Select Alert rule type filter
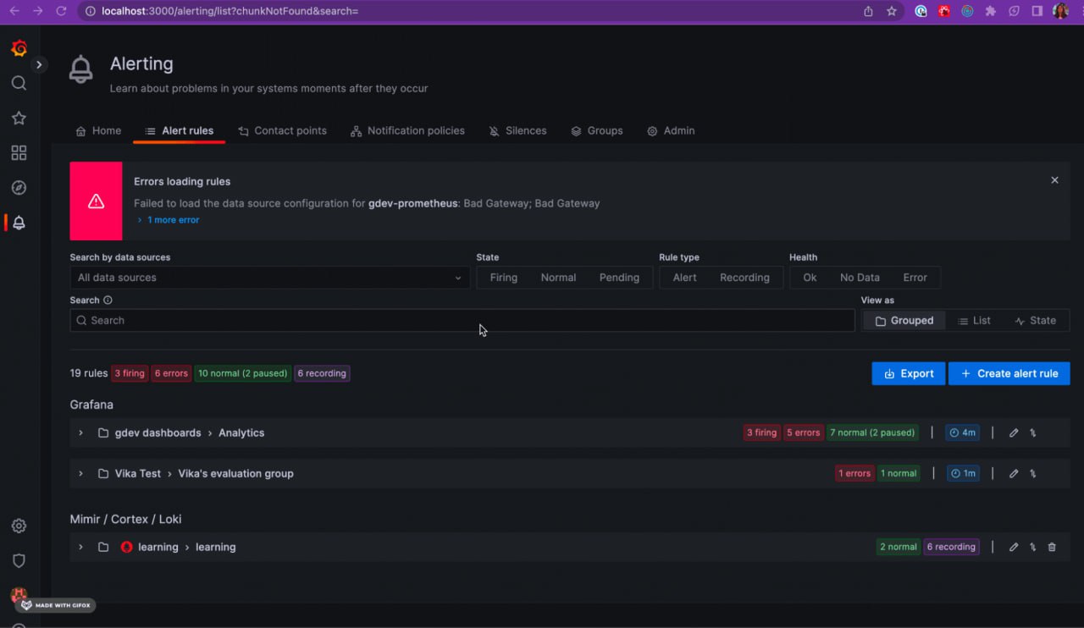 click(685, 278)
